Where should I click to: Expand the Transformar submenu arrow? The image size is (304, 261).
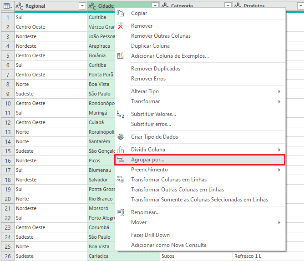(x=279, y=101)
